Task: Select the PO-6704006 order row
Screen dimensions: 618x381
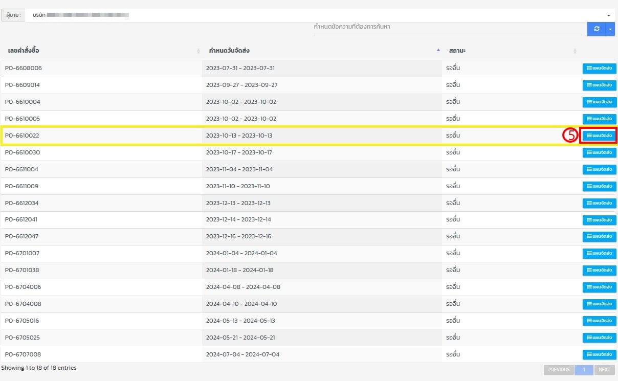Action: point(23,287)
